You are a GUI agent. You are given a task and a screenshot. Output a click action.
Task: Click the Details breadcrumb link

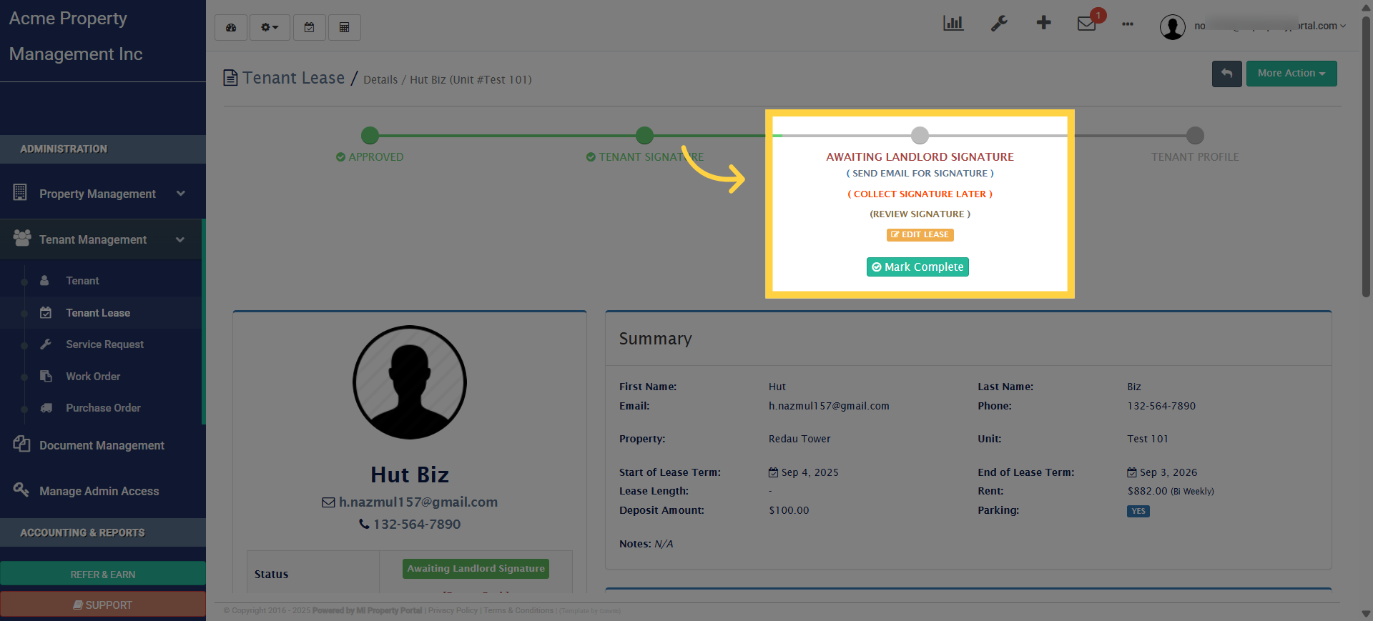click(x=380, y=80)
